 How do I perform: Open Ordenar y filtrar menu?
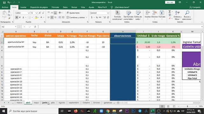pyautogui.click(x=178, y=15)
